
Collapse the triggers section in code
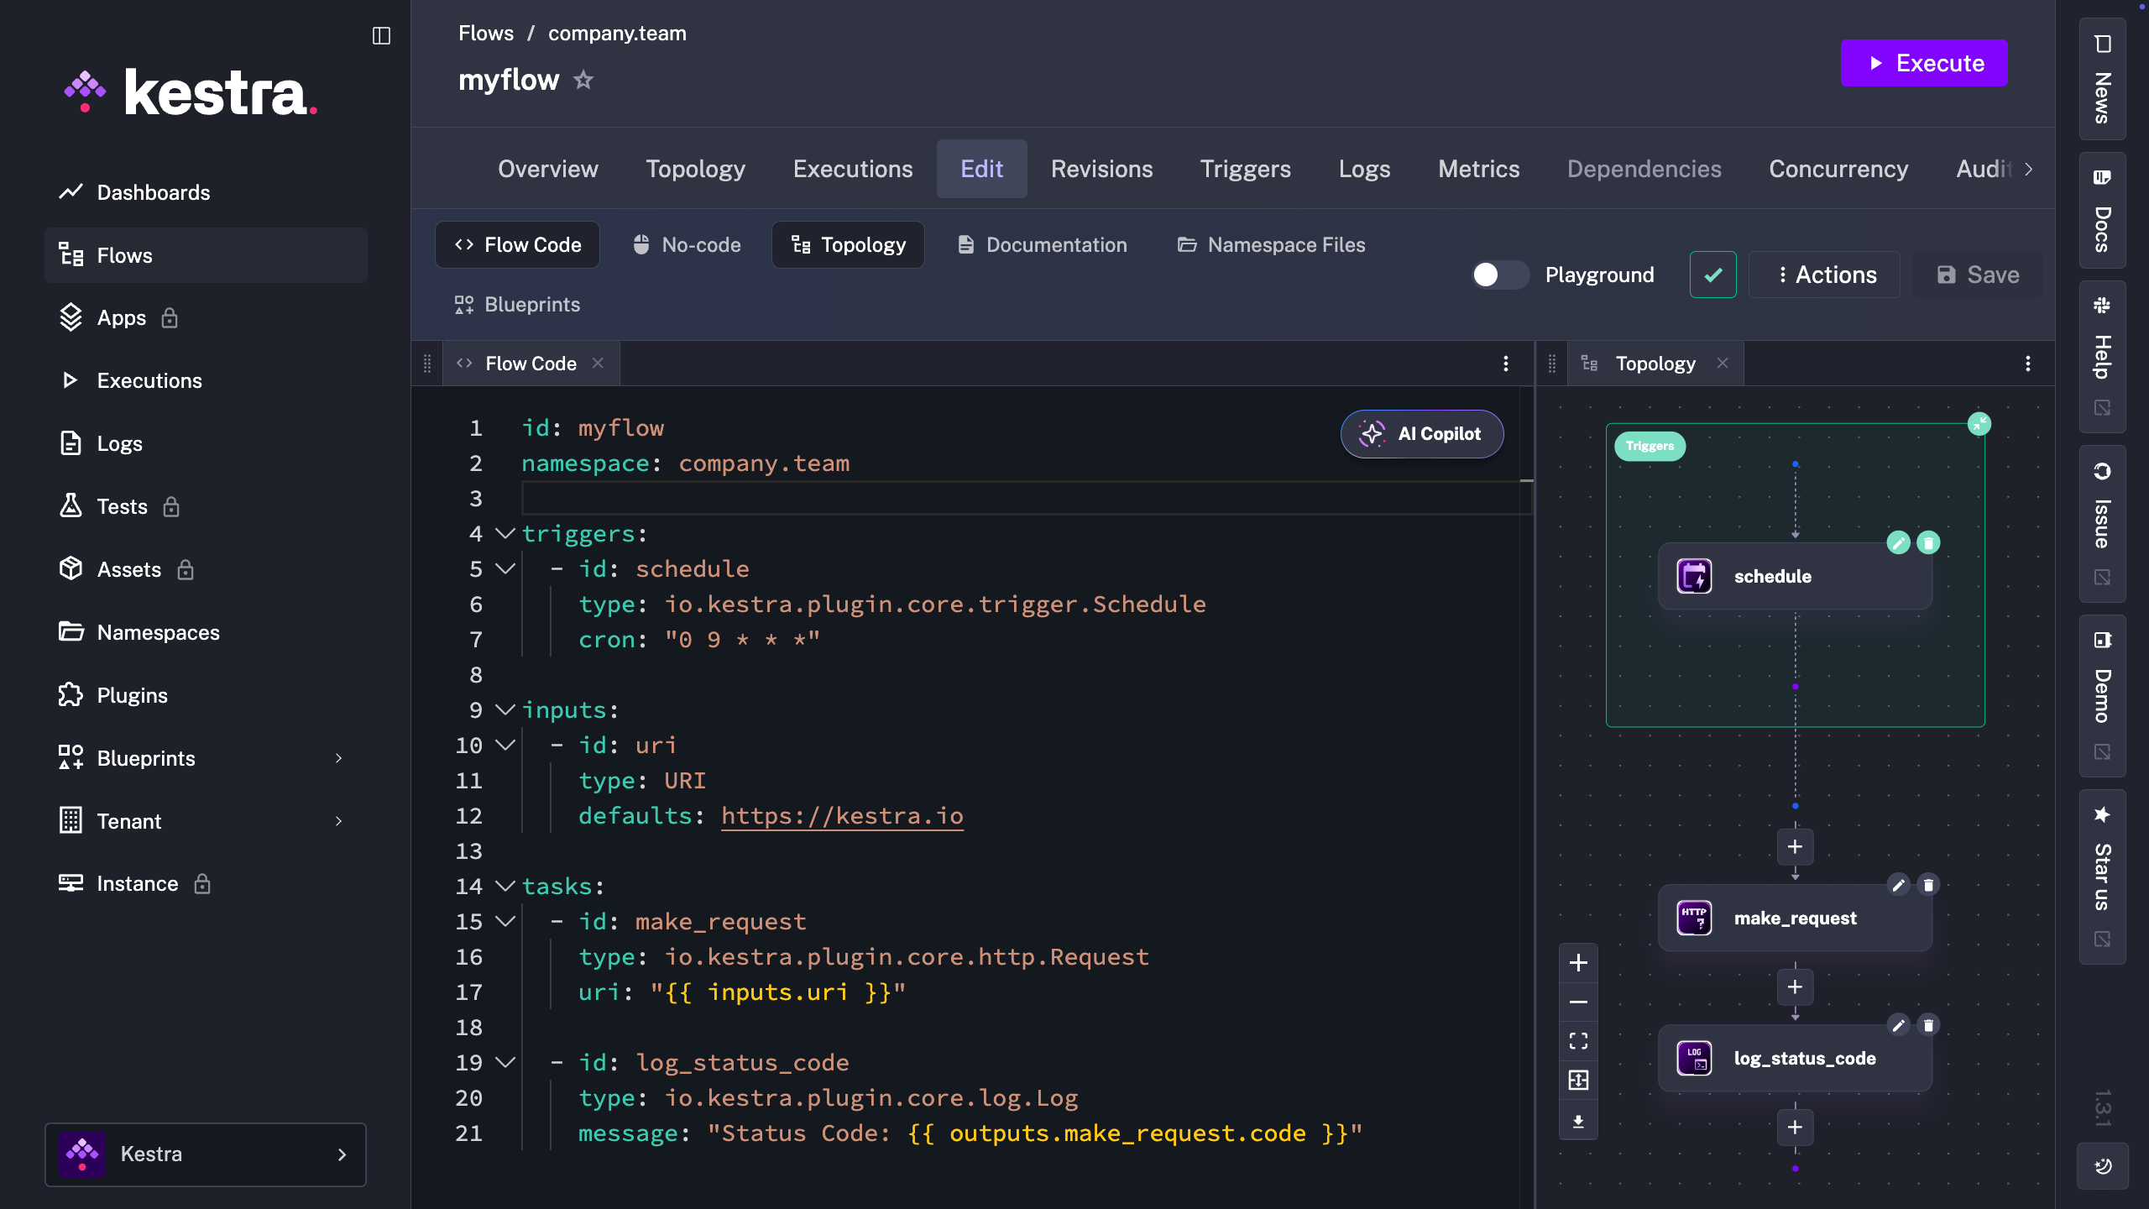[505, 534]
